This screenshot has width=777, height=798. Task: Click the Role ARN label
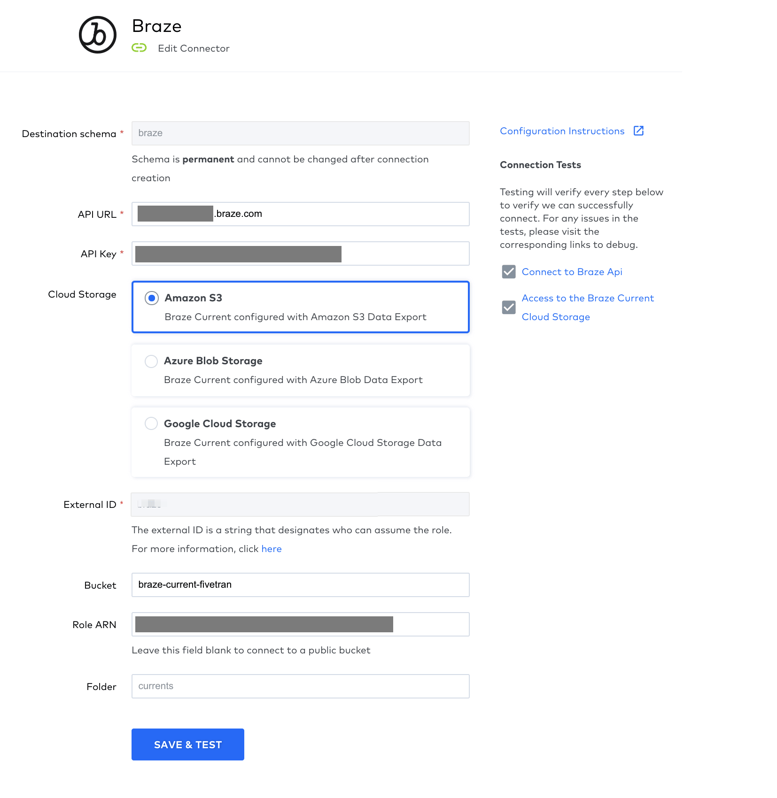point(94,625)
